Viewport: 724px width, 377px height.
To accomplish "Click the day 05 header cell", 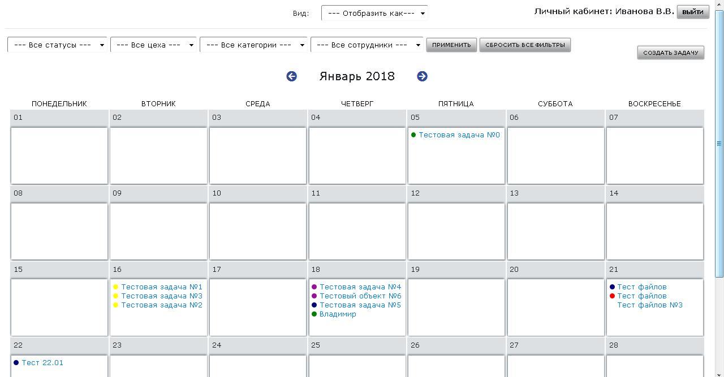I will (456, 118).
